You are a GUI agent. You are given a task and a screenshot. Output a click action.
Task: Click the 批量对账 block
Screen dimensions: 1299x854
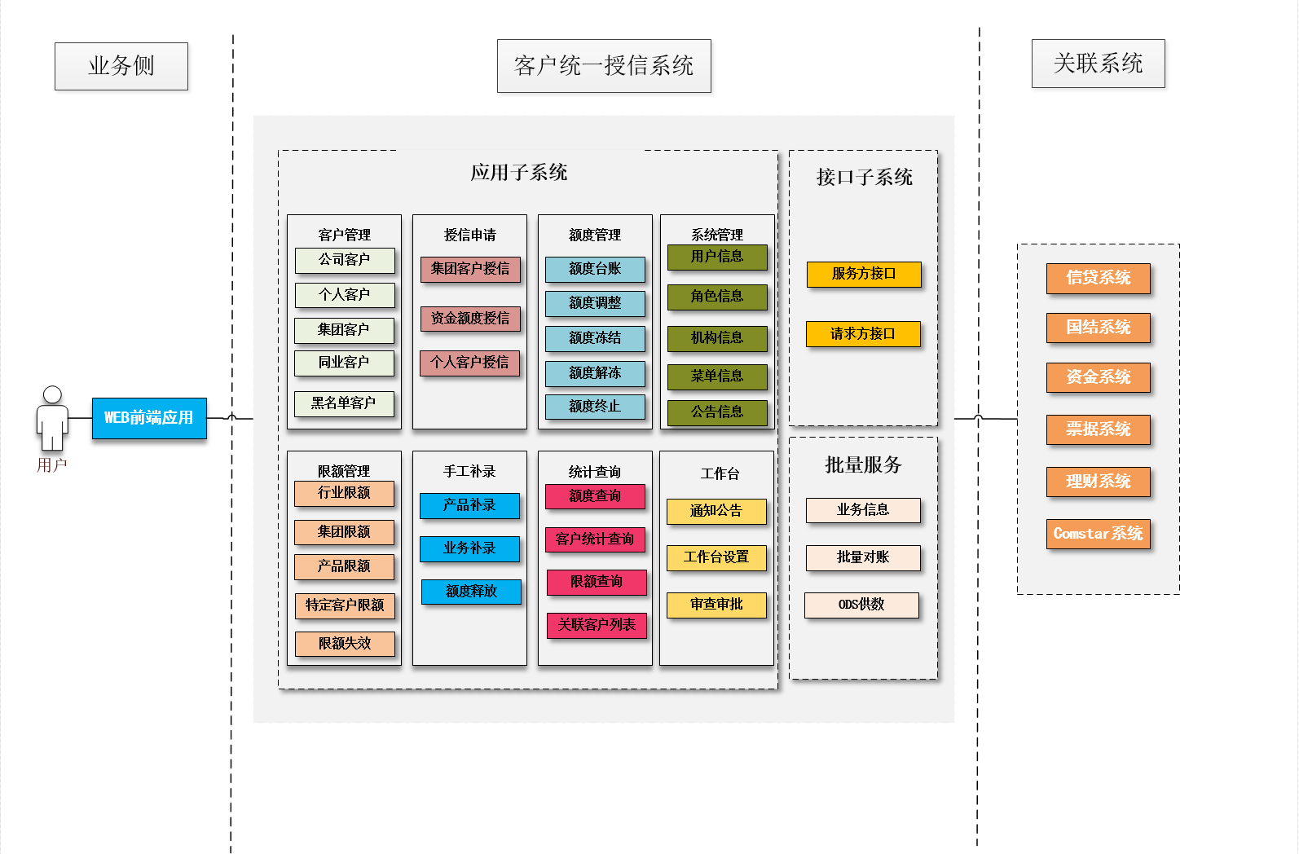(863, 557)
